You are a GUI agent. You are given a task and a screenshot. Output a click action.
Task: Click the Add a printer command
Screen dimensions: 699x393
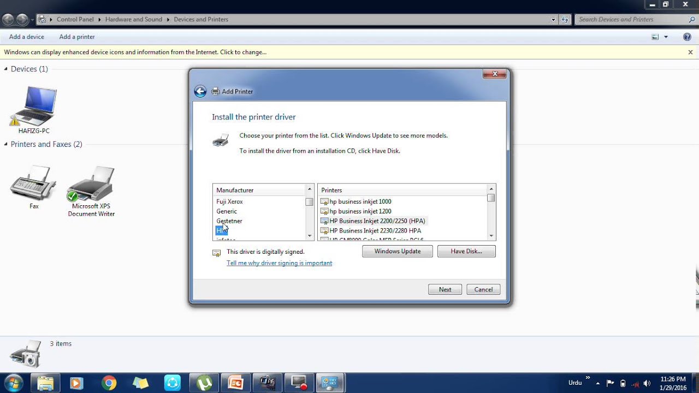(x=77, y=37)
